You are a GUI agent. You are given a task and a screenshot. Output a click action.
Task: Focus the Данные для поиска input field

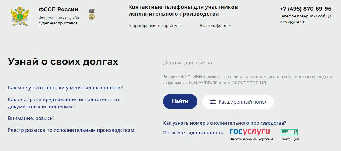(250, 63)
